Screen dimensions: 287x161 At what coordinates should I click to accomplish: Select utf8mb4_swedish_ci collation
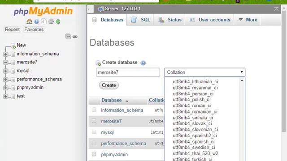point(194,147)
